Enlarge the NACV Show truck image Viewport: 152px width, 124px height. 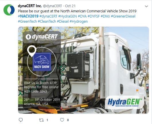coord(83,70)
